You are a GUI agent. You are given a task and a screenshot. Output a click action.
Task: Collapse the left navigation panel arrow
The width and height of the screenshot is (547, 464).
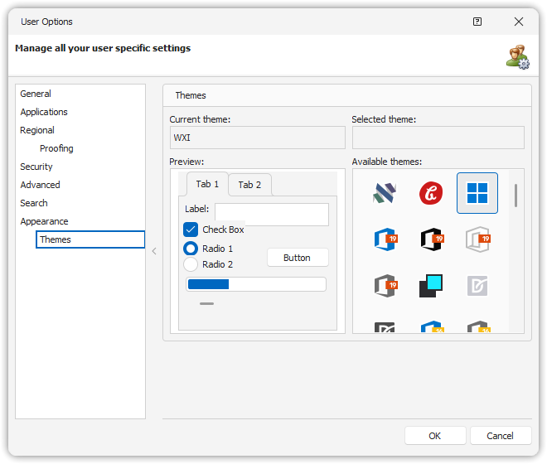click(153, 251)
